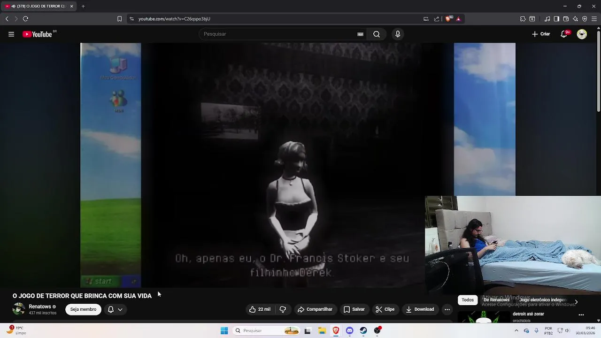Open Brave browser from taskbar
Viewport: 601px width, 338px height.
pos(336,330)
